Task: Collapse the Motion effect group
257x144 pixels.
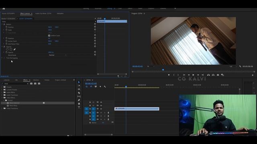Action: 2,24
